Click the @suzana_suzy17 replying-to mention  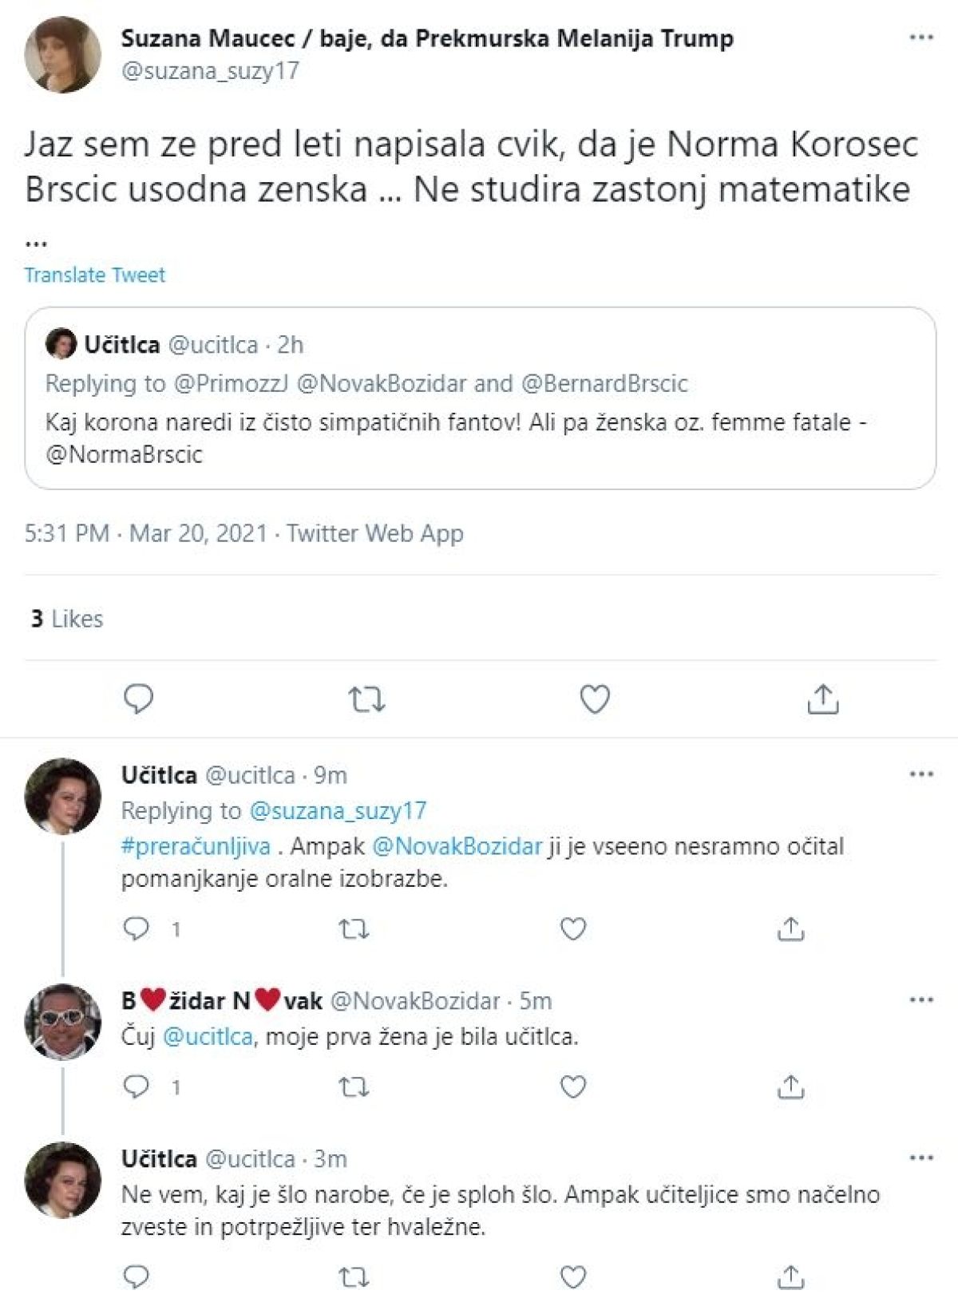click(338, 811)
